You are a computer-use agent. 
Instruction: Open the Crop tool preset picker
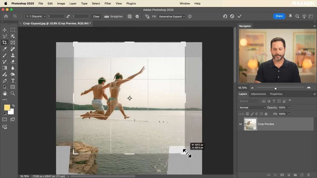15,16
